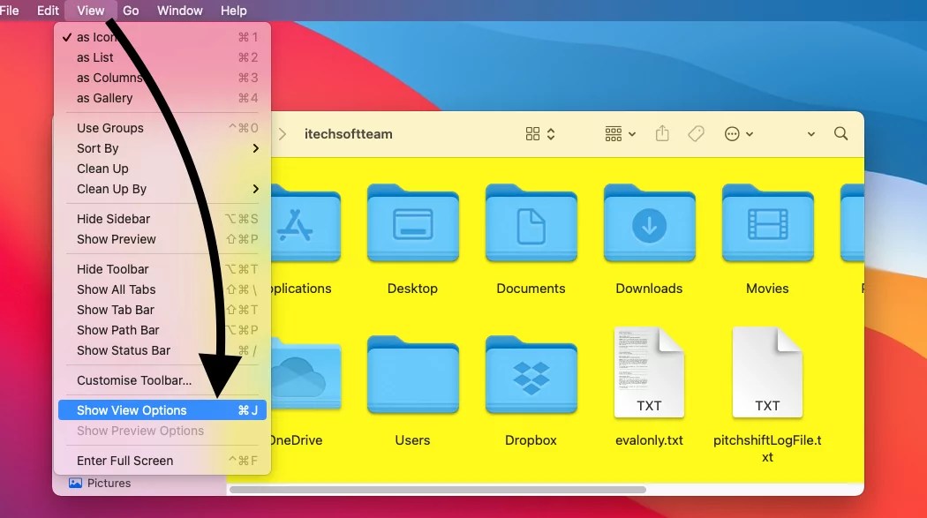Screen dimensions: 927x518
Task: Open the Downloads folder
Action: click(x=649, y=225)
